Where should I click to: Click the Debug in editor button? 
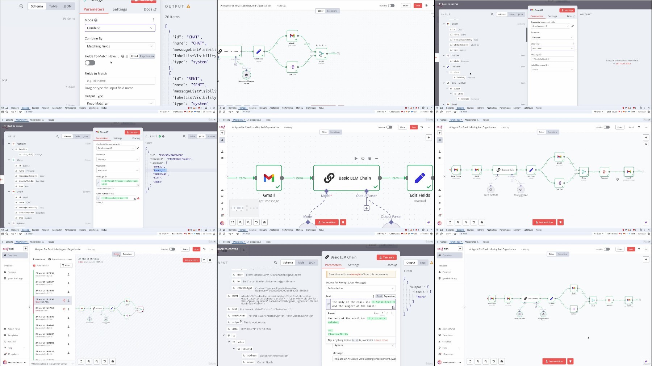point(191,260)
